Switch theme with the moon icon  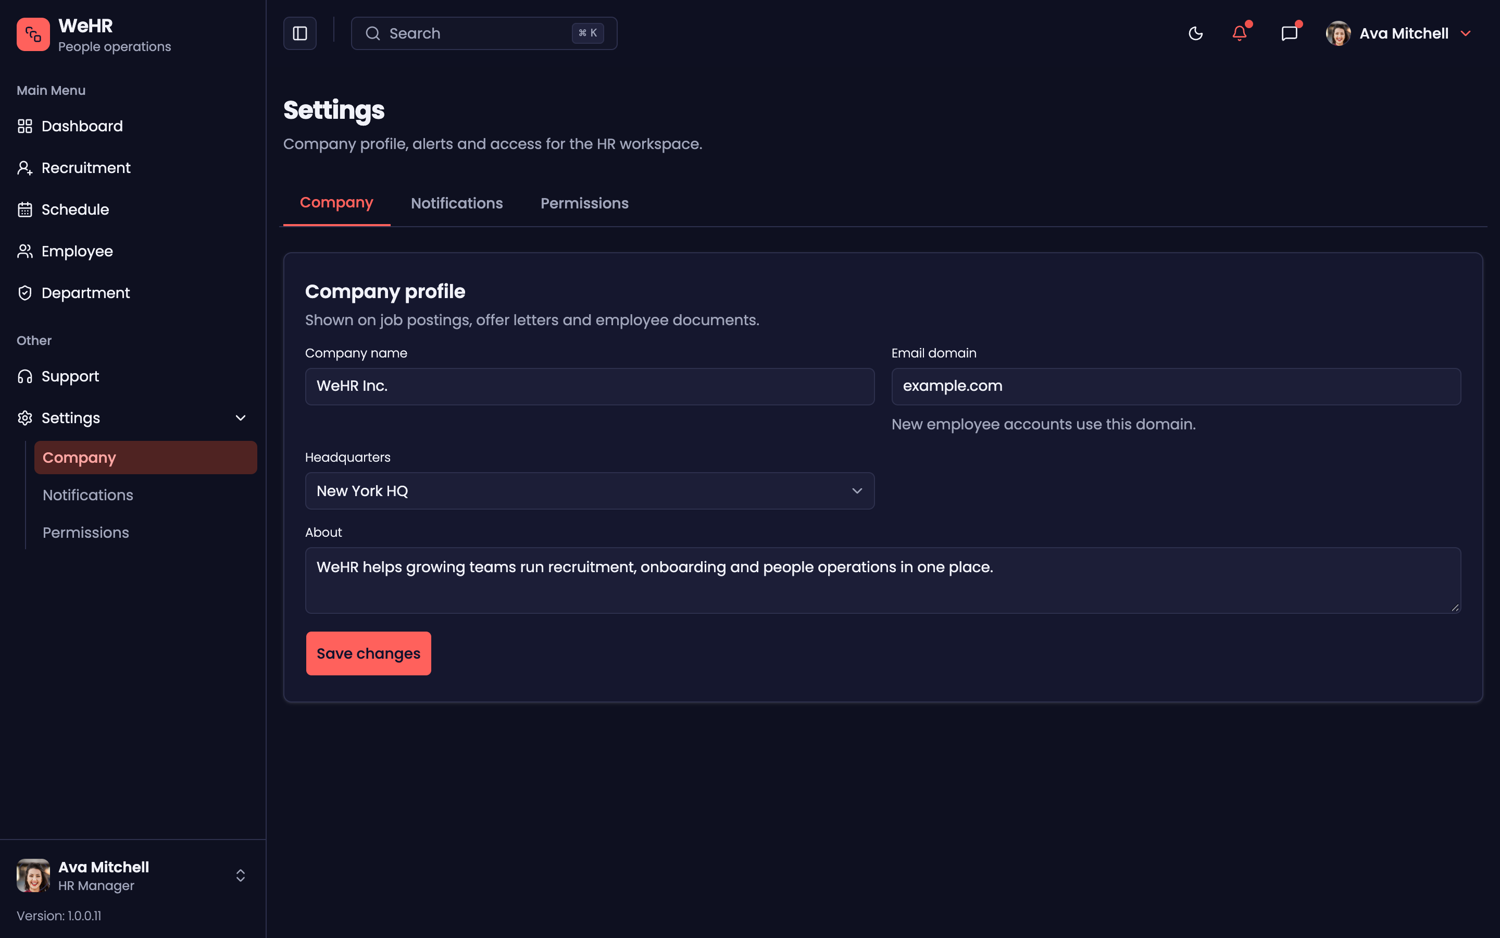[x=1196, y=33]
